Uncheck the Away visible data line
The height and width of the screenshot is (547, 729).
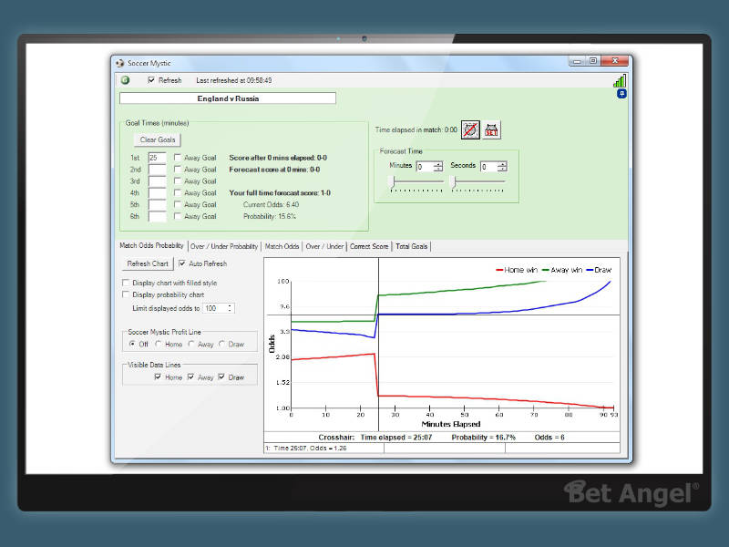pos(190,377)
